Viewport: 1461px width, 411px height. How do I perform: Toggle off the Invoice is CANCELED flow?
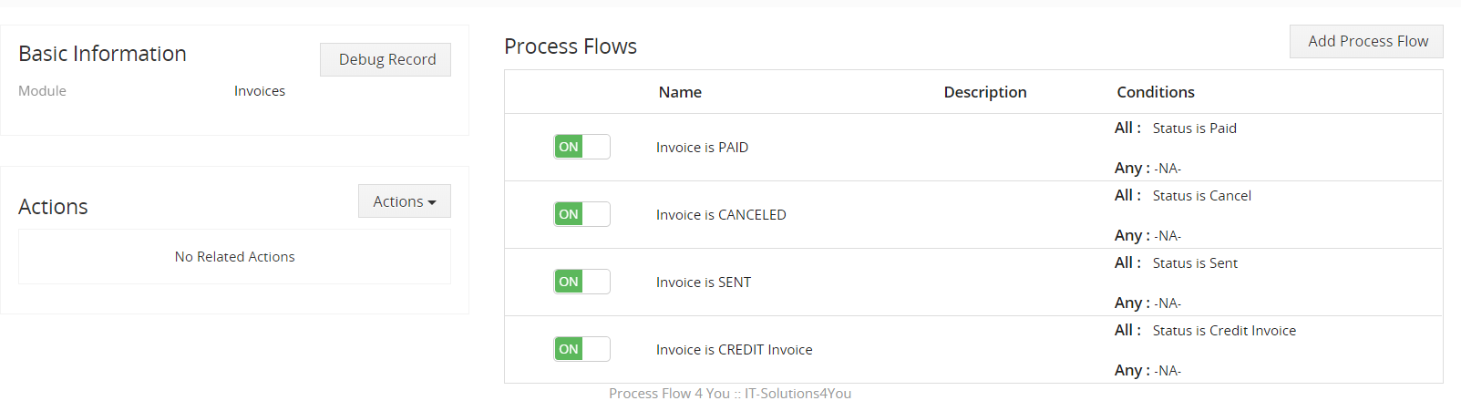[x=581, y=214]
